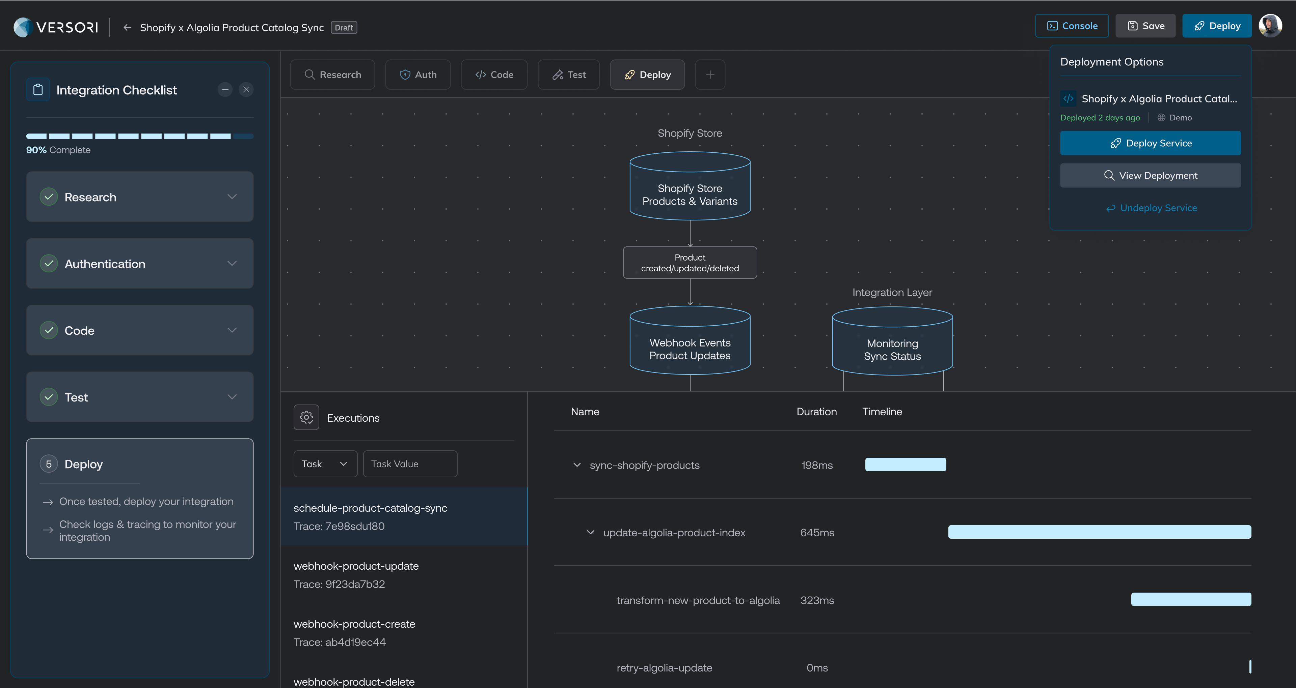
Task: Click the Webhook Events Product Updates node
Action: [690, 340]
